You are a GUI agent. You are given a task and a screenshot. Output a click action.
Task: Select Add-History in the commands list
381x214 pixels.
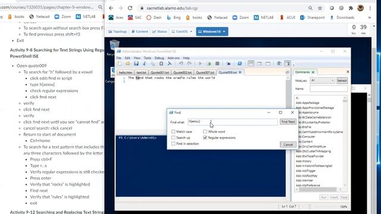tap(304, 161)
